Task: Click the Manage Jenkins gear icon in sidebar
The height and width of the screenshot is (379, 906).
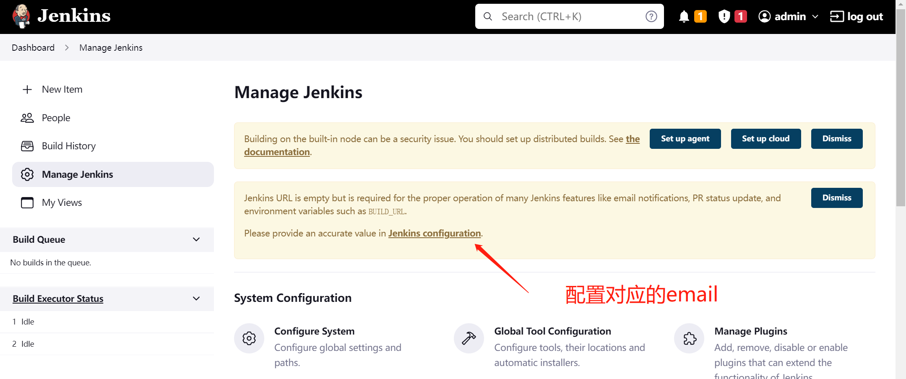Action: (27, 174)
